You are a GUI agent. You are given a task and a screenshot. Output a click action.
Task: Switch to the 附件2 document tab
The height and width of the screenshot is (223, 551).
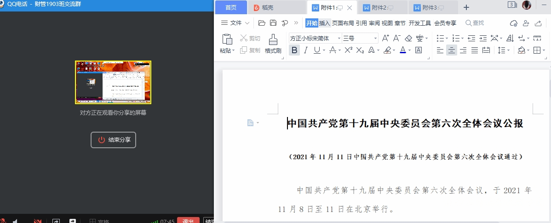[x=382, y=7]
